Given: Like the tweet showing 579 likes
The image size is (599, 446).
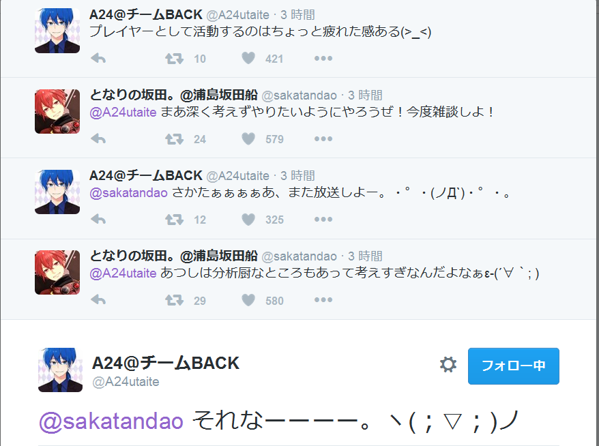Looking at the screenshot, I should (248, 138).
